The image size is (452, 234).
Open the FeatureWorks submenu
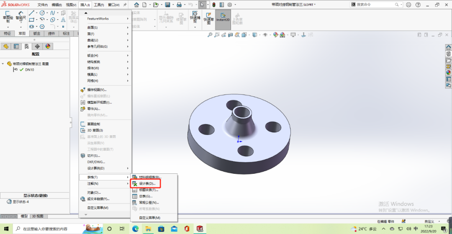coord(105,18)
